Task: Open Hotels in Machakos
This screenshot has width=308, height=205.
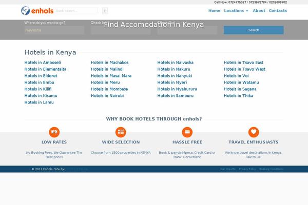Action: tap(110, 63)
